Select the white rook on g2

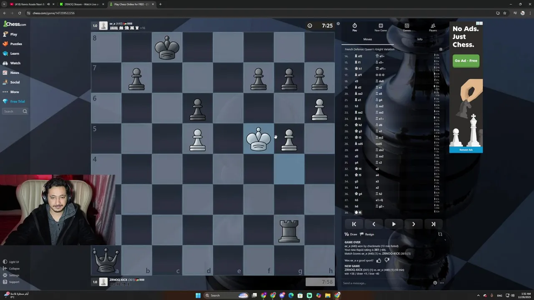coord(289,230)
